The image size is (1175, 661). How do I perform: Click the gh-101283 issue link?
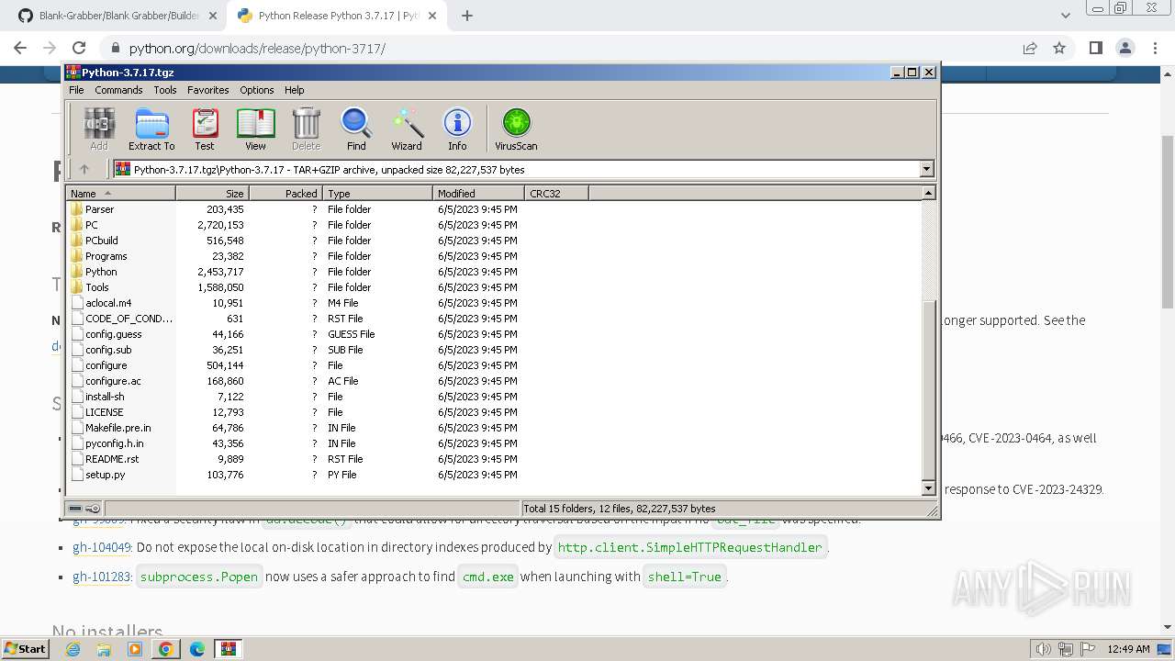point(102,577)
